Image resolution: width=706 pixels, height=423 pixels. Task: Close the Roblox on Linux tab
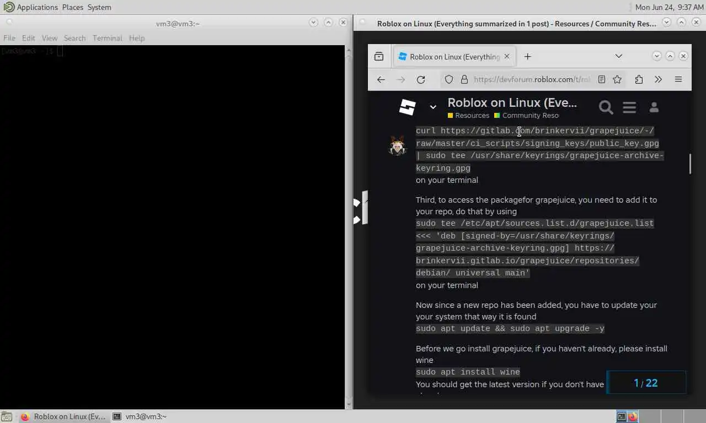point(507,56)
